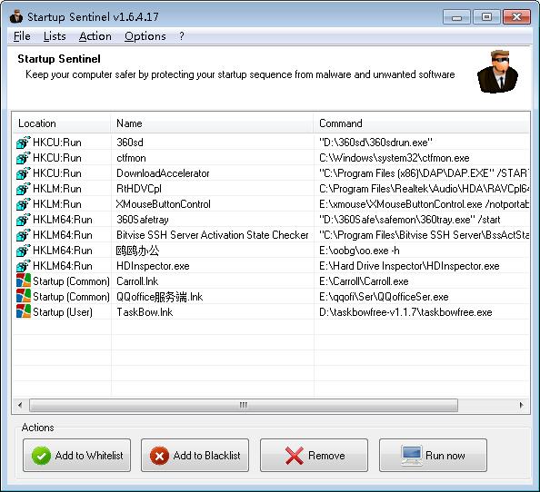Click the 360tray.exe /start command cell
This screenshot has height=492, width=540.
coord(409,220)
